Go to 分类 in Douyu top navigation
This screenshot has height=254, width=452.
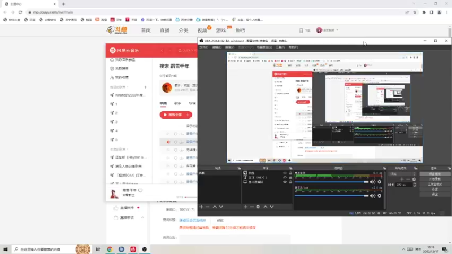[183, 30]
